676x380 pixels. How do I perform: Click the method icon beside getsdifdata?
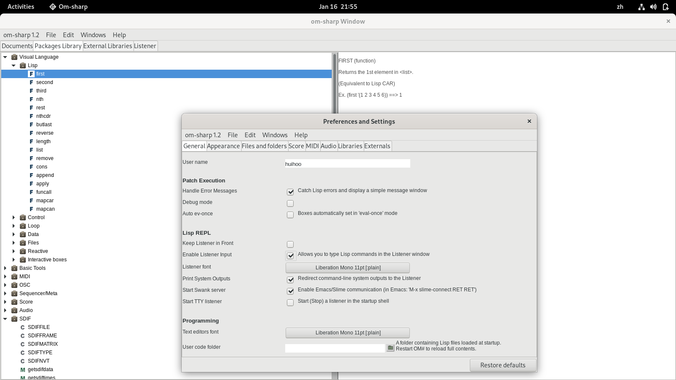tap(23, 369)
